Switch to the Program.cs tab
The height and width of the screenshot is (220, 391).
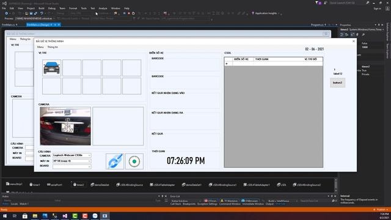[x=317, y=24]
